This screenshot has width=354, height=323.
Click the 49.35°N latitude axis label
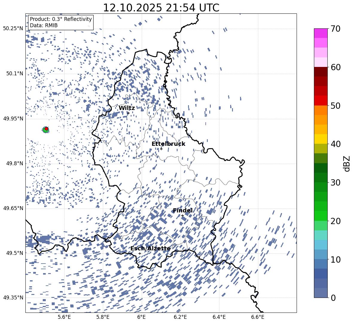[13, 298]
